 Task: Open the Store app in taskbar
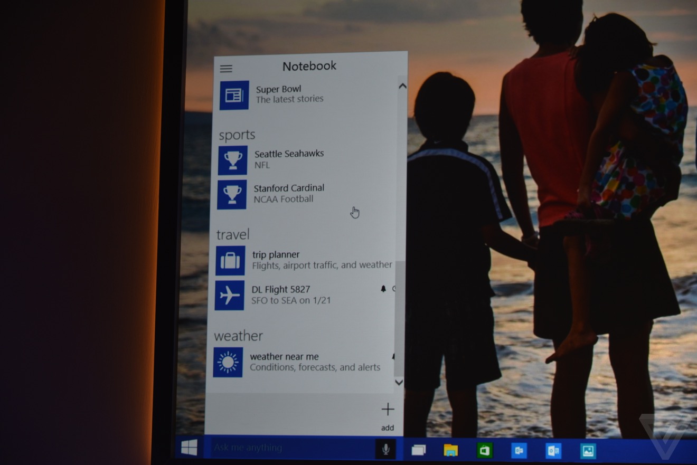(485, 450)
